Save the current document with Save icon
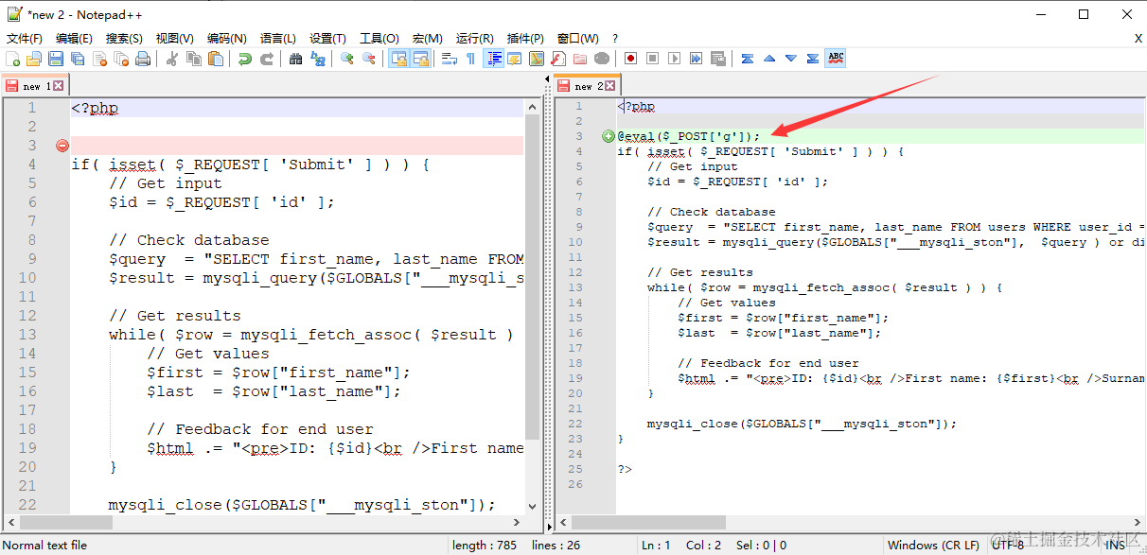Screen dimensions: 1147x555 pyautogui.click(x=55, y=59)
